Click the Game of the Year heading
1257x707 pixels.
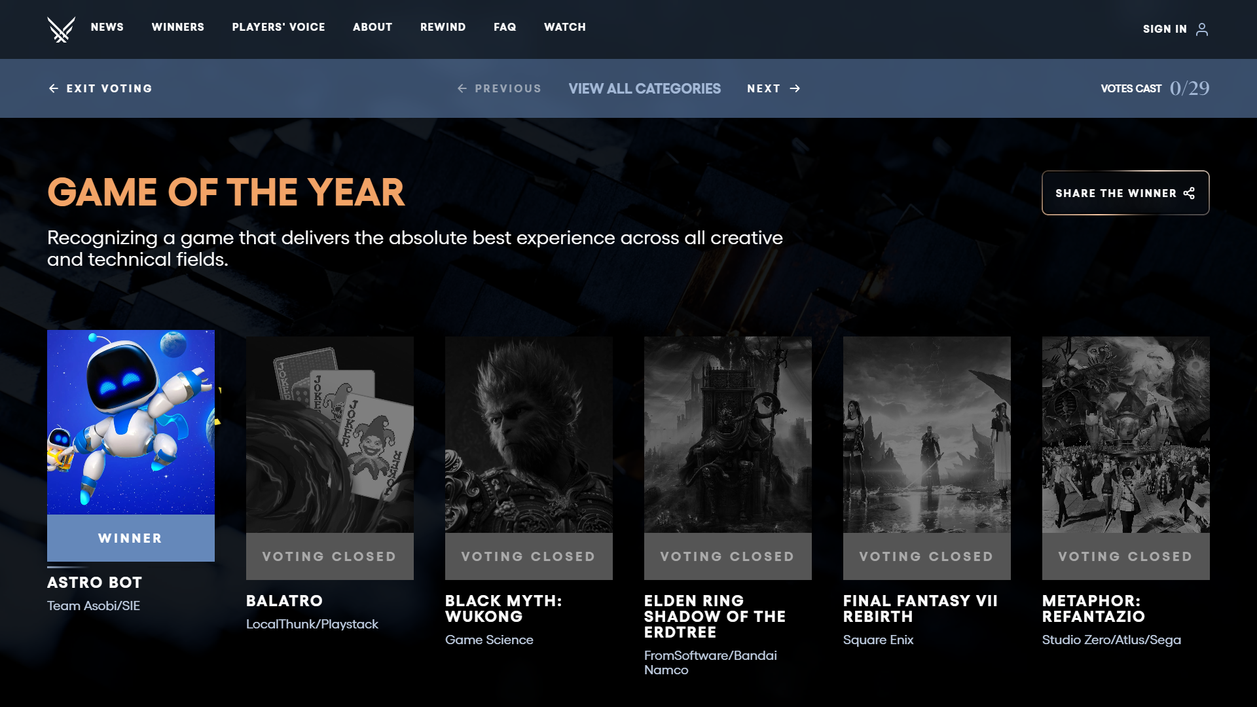[226, 192]
